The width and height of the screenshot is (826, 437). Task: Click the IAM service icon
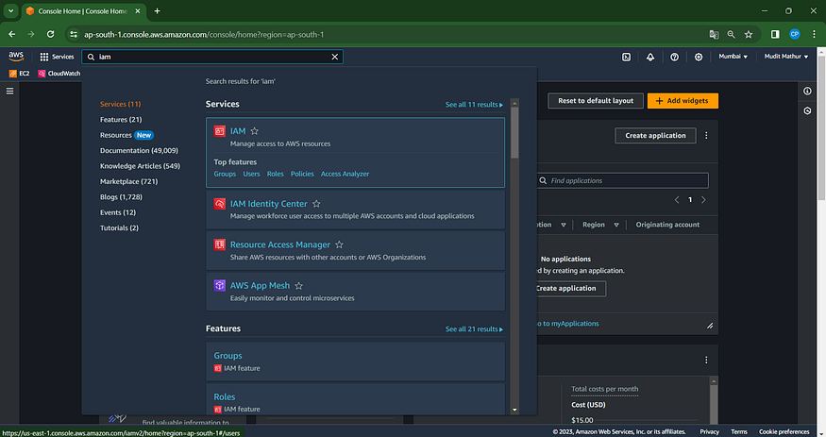click(220, 131)
